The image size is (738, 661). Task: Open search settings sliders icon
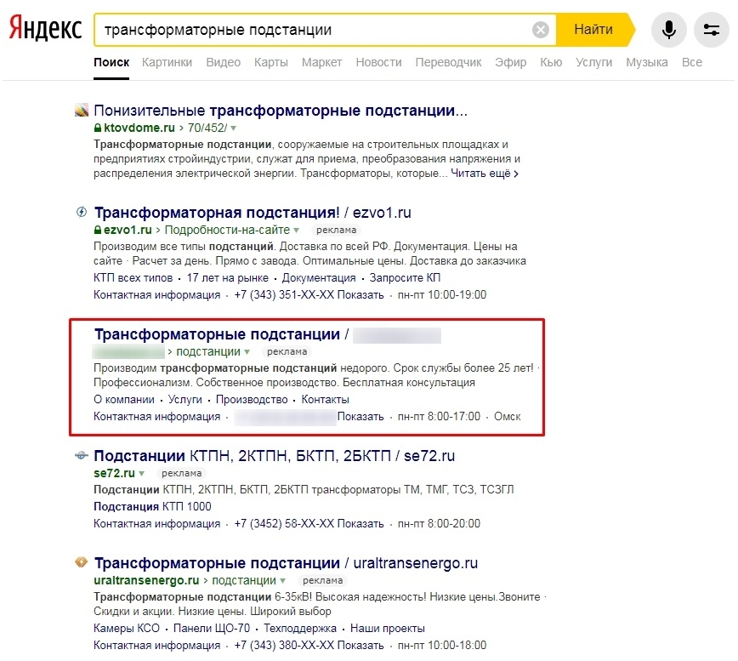pos(711,30)
